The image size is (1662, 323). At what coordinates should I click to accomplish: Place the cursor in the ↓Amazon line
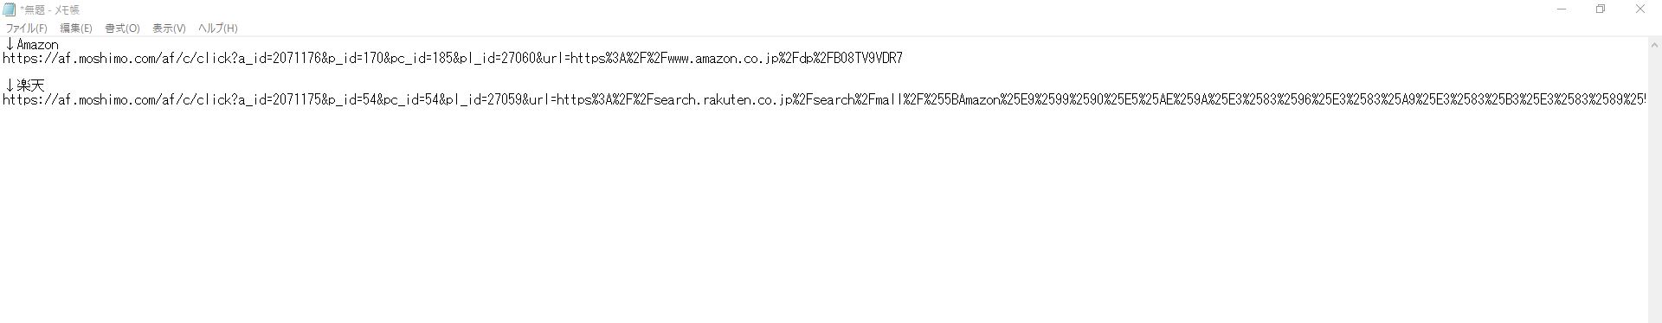point(31,45)
